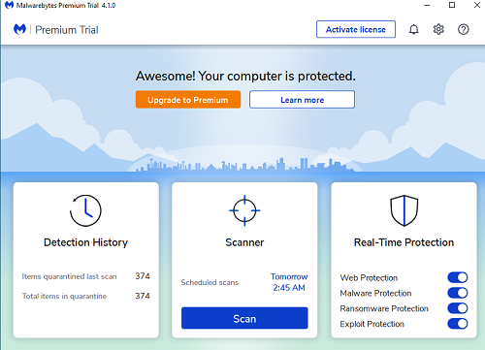485x350 pixels.
Task: Switch off Exploit Protection
Action: pos(458,324)
